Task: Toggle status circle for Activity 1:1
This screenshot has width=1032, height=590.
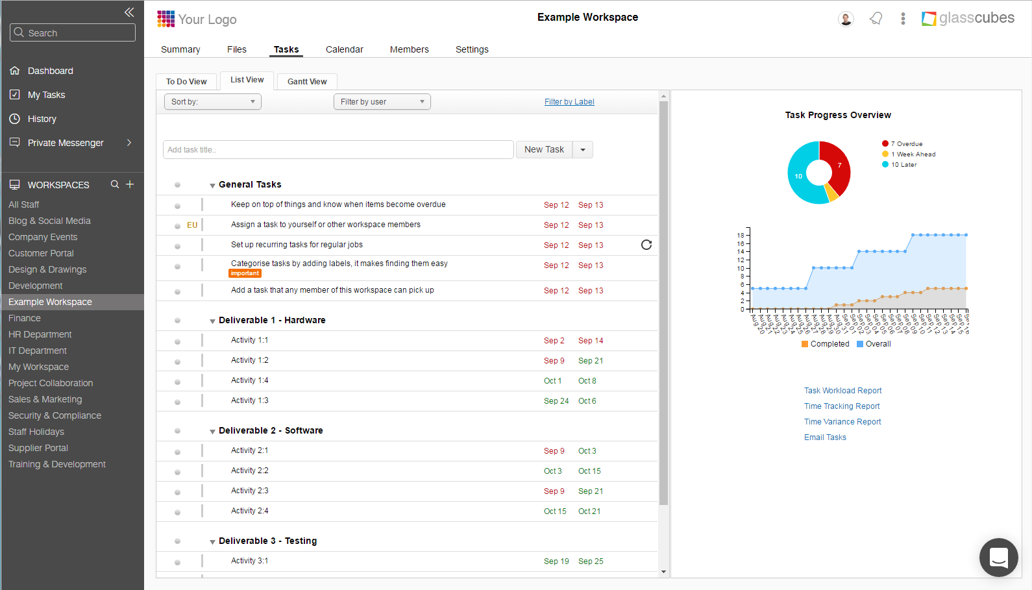Action: [177, 341]
